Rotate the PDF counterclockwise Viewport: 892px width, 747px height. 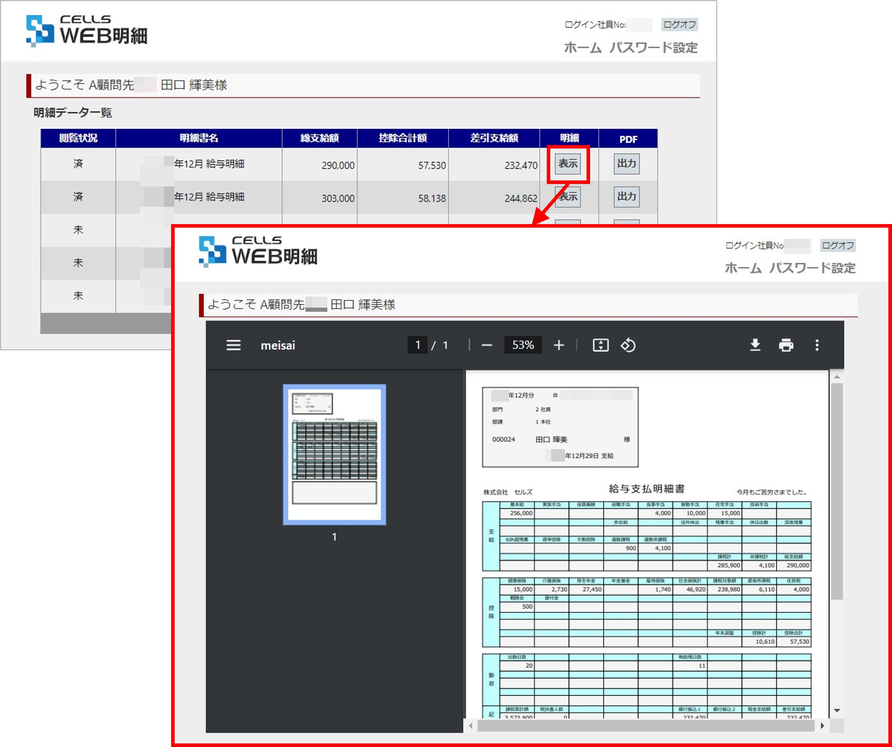pyautogui.click(x=628, y=345)
